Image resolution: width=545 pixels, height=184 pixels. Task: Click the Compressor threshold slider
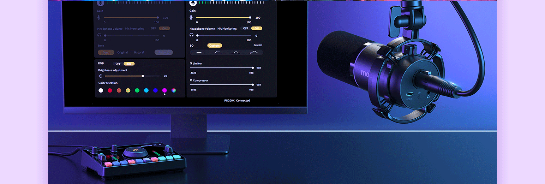click(222, 85)
